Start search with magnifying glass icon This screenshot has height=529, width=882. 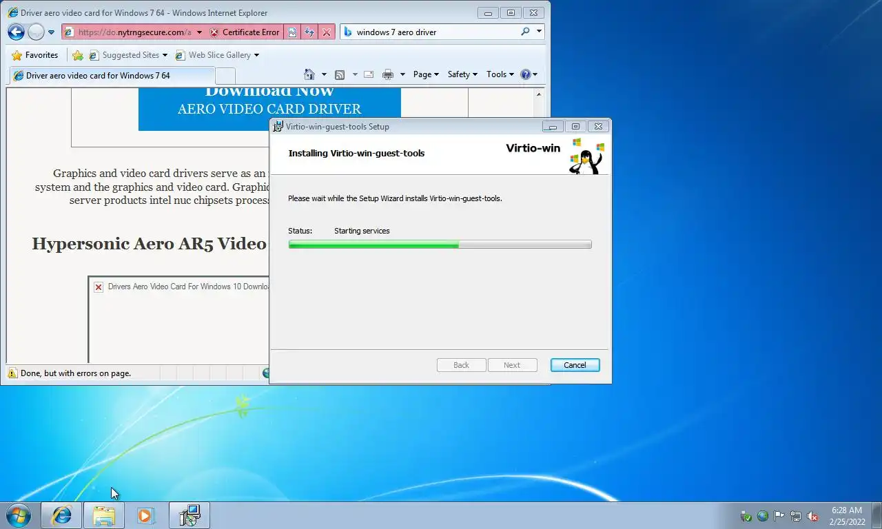(525, 32)
